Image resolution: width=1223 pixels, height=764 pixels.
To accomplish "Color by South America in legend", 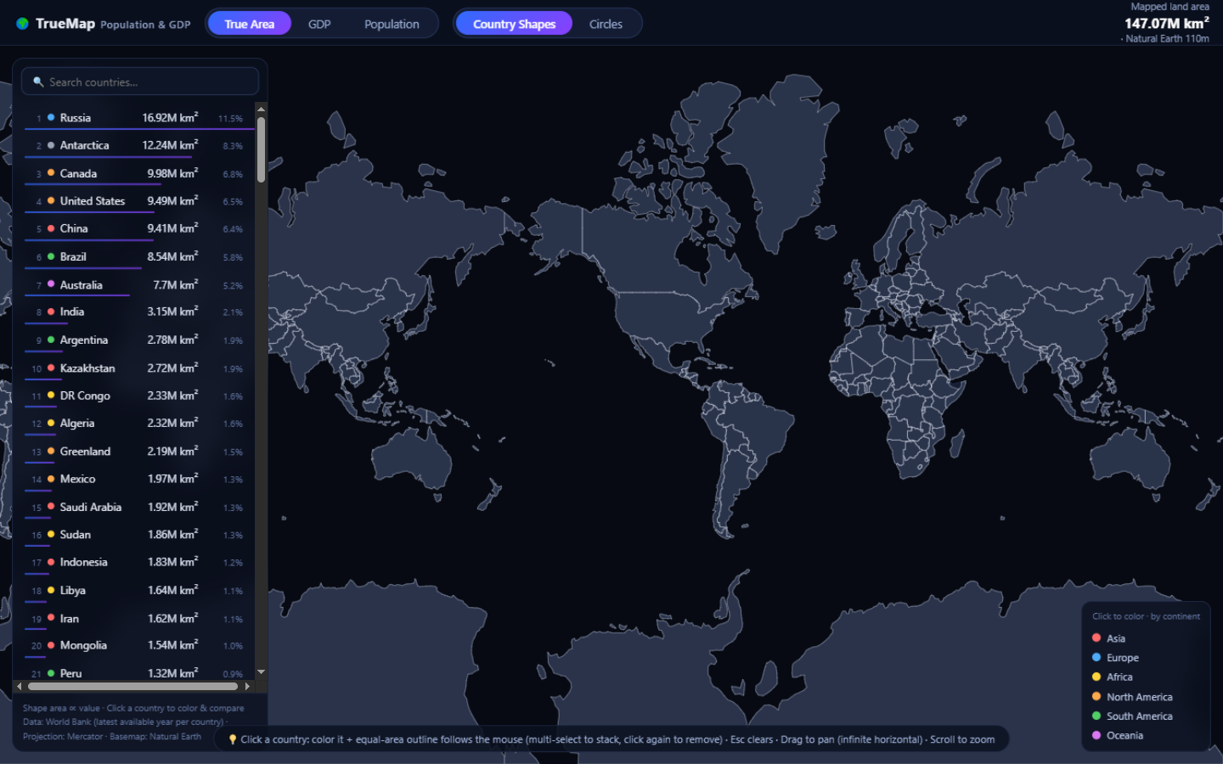I will 1131,716.
